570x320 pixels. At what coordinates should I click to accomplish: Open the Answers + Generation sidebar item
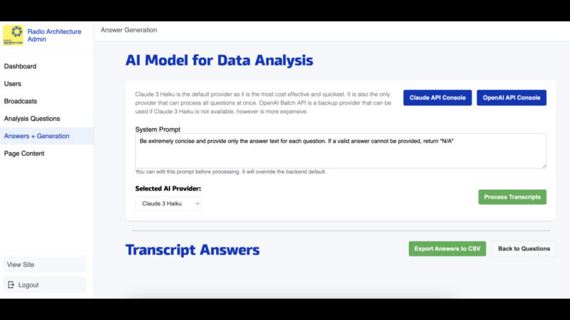coord(37,136)
